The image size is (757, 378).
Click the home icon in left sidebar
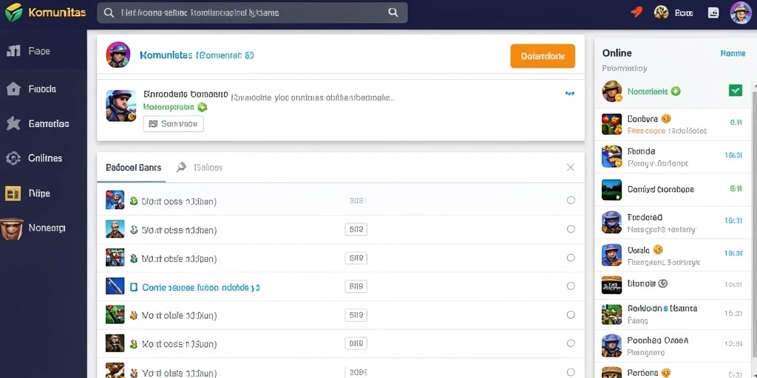click(x=13, y=89)
